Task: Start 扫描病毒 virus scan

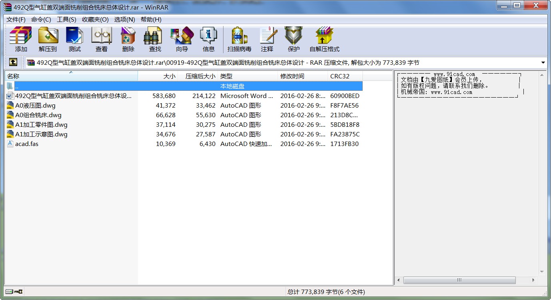Action: click(x=239, y=39)
